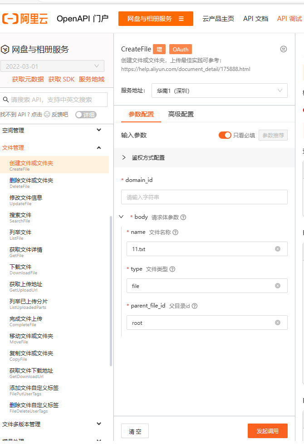The width and height of the screenshot is (304, 444).
Task: Open 搜索文件 SearchFile API
Action: pos(54,217)
